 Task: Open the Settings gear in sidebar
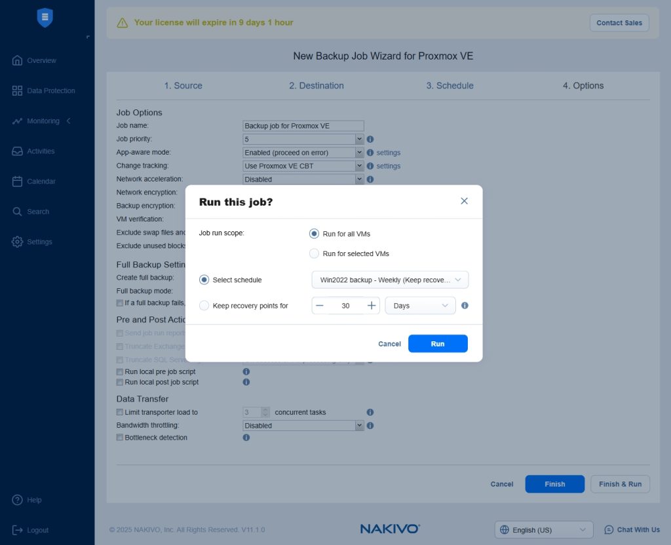(18, 242)
